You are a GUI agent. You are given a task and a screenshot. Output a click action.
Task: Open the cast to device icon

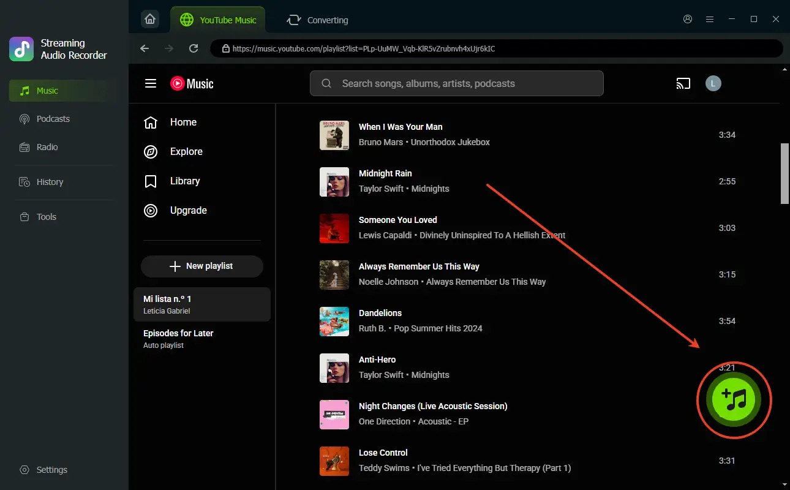[x=683, y=83]
